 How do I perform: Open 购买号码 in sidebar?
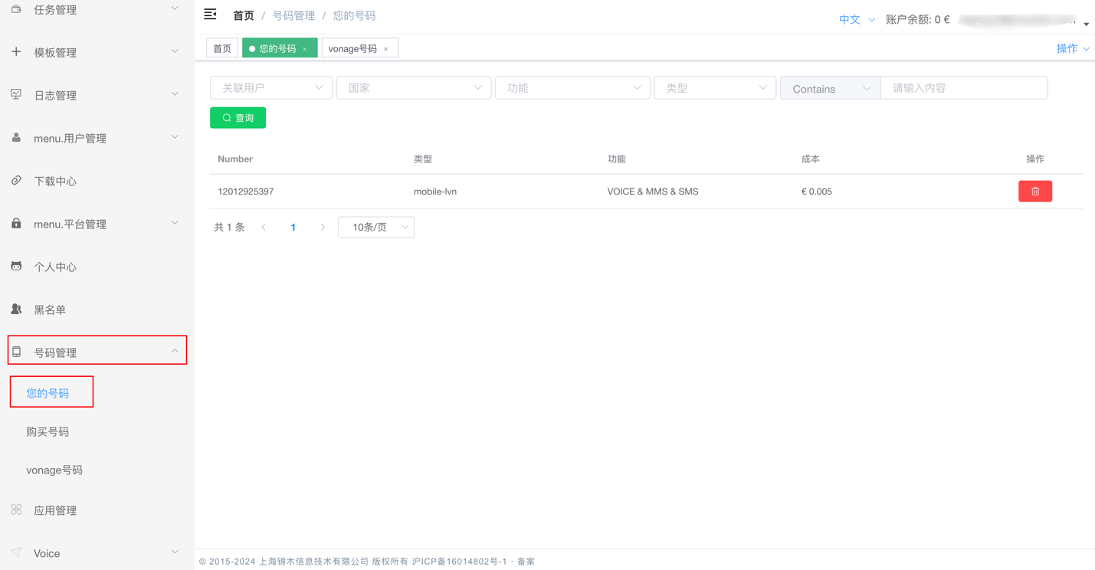pyautogui.click(x=48, y=431)
